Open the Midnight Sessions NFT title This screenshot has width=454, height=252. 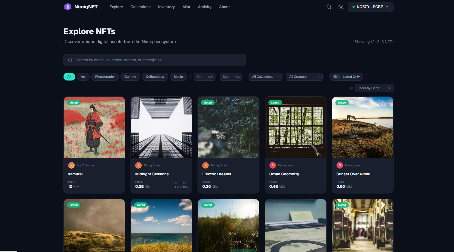pos(152,174)
